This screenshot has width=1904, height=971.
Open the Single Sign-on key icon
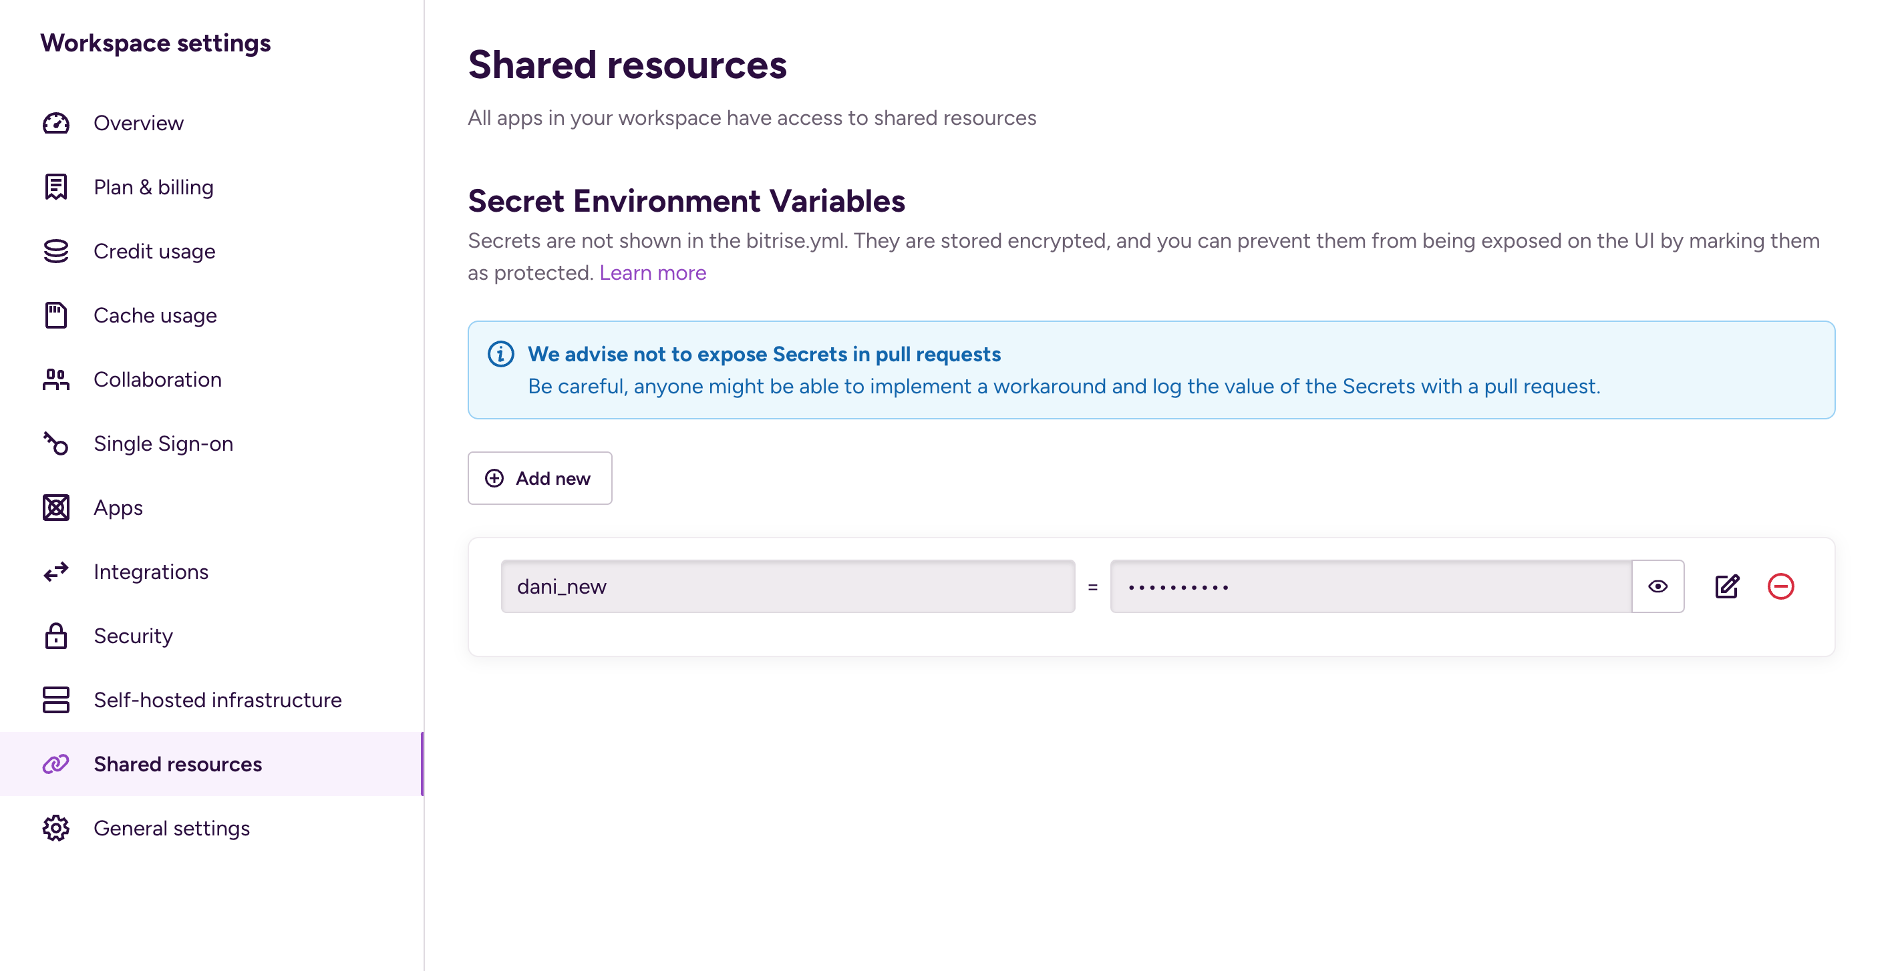point(55,443)
